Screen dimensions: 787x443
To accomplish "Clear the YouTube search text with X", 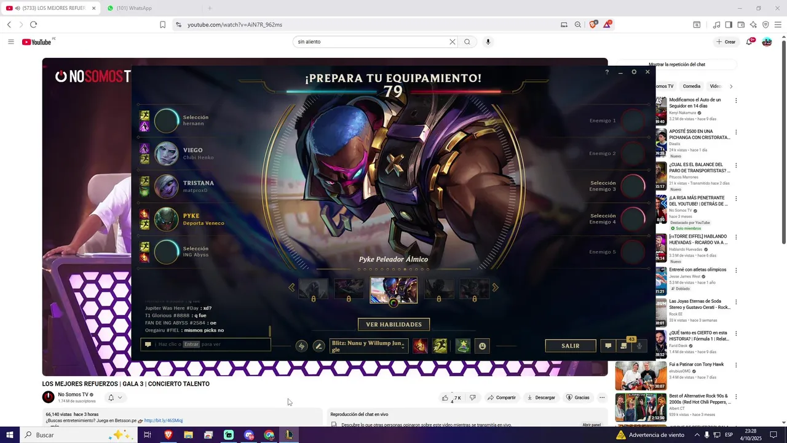I will pyautogui.click(x=453, y=42).
